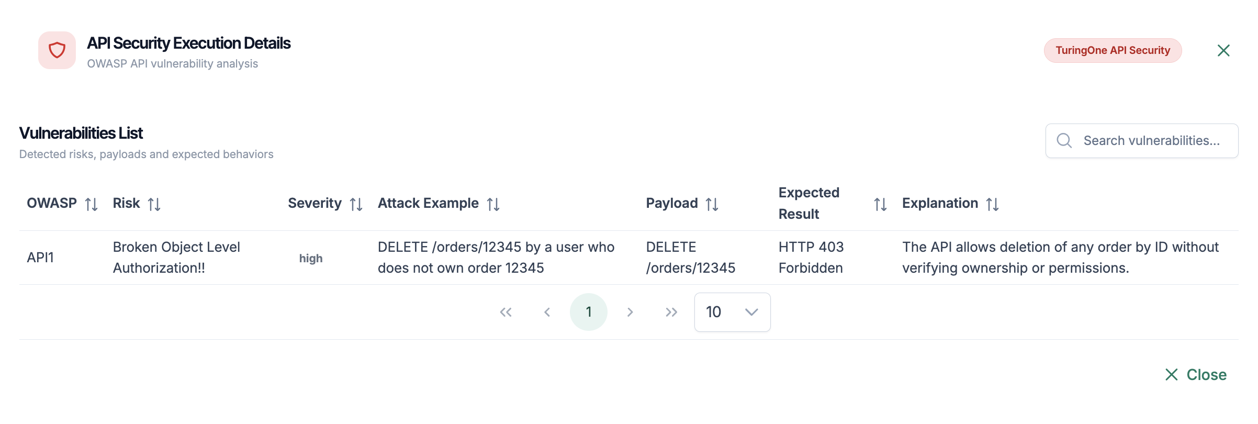
Task: Sort the Expected Result column
Action: (880, 204)
